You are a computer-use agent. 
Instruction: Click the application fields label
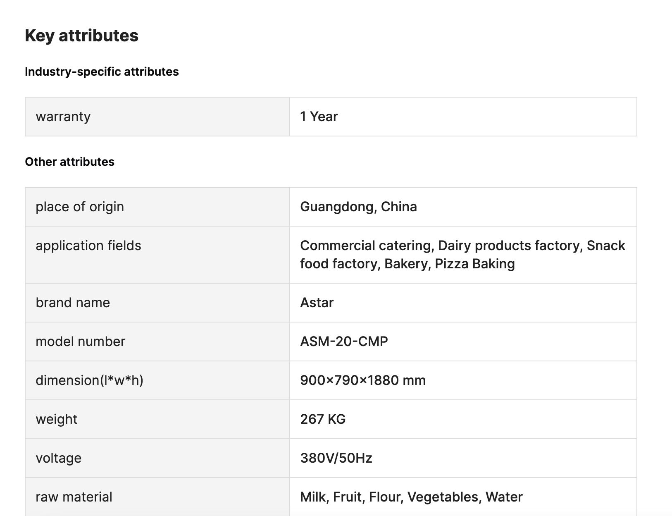coord(88,246)
